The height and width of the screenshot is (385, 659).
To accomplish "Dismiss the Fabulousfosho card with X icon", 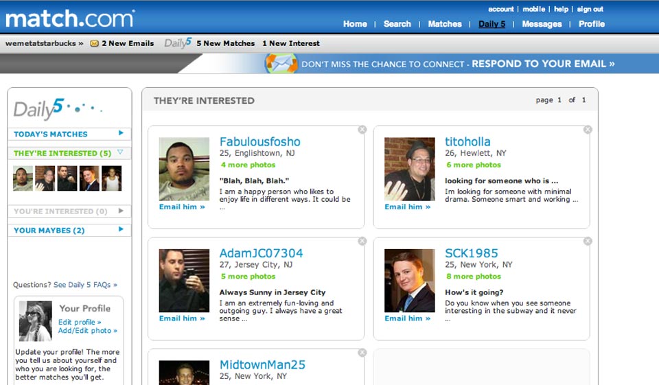I will click(362, 130).
